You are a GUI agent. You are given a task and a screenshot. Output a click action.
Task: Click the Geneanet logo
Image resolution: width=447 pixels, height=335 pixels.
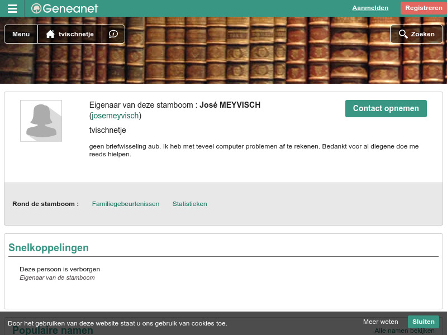(x=64, y=8)
